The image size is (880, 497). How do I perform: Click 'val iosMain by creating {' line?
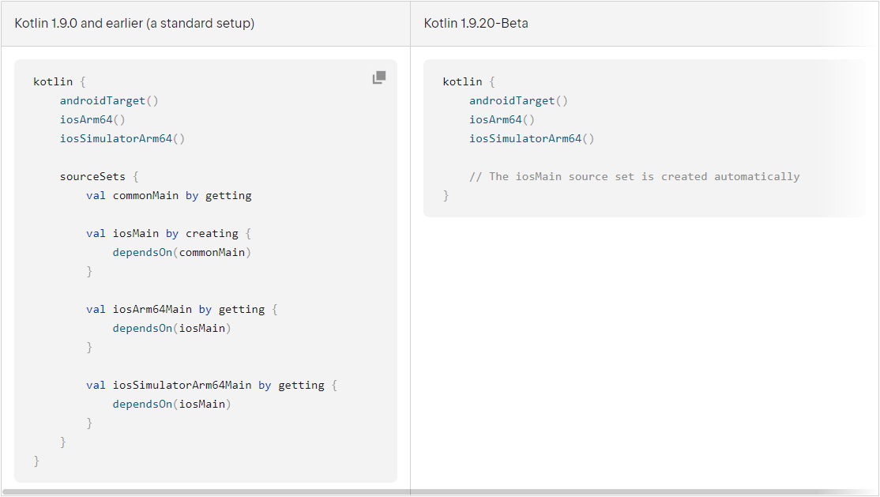169,234
